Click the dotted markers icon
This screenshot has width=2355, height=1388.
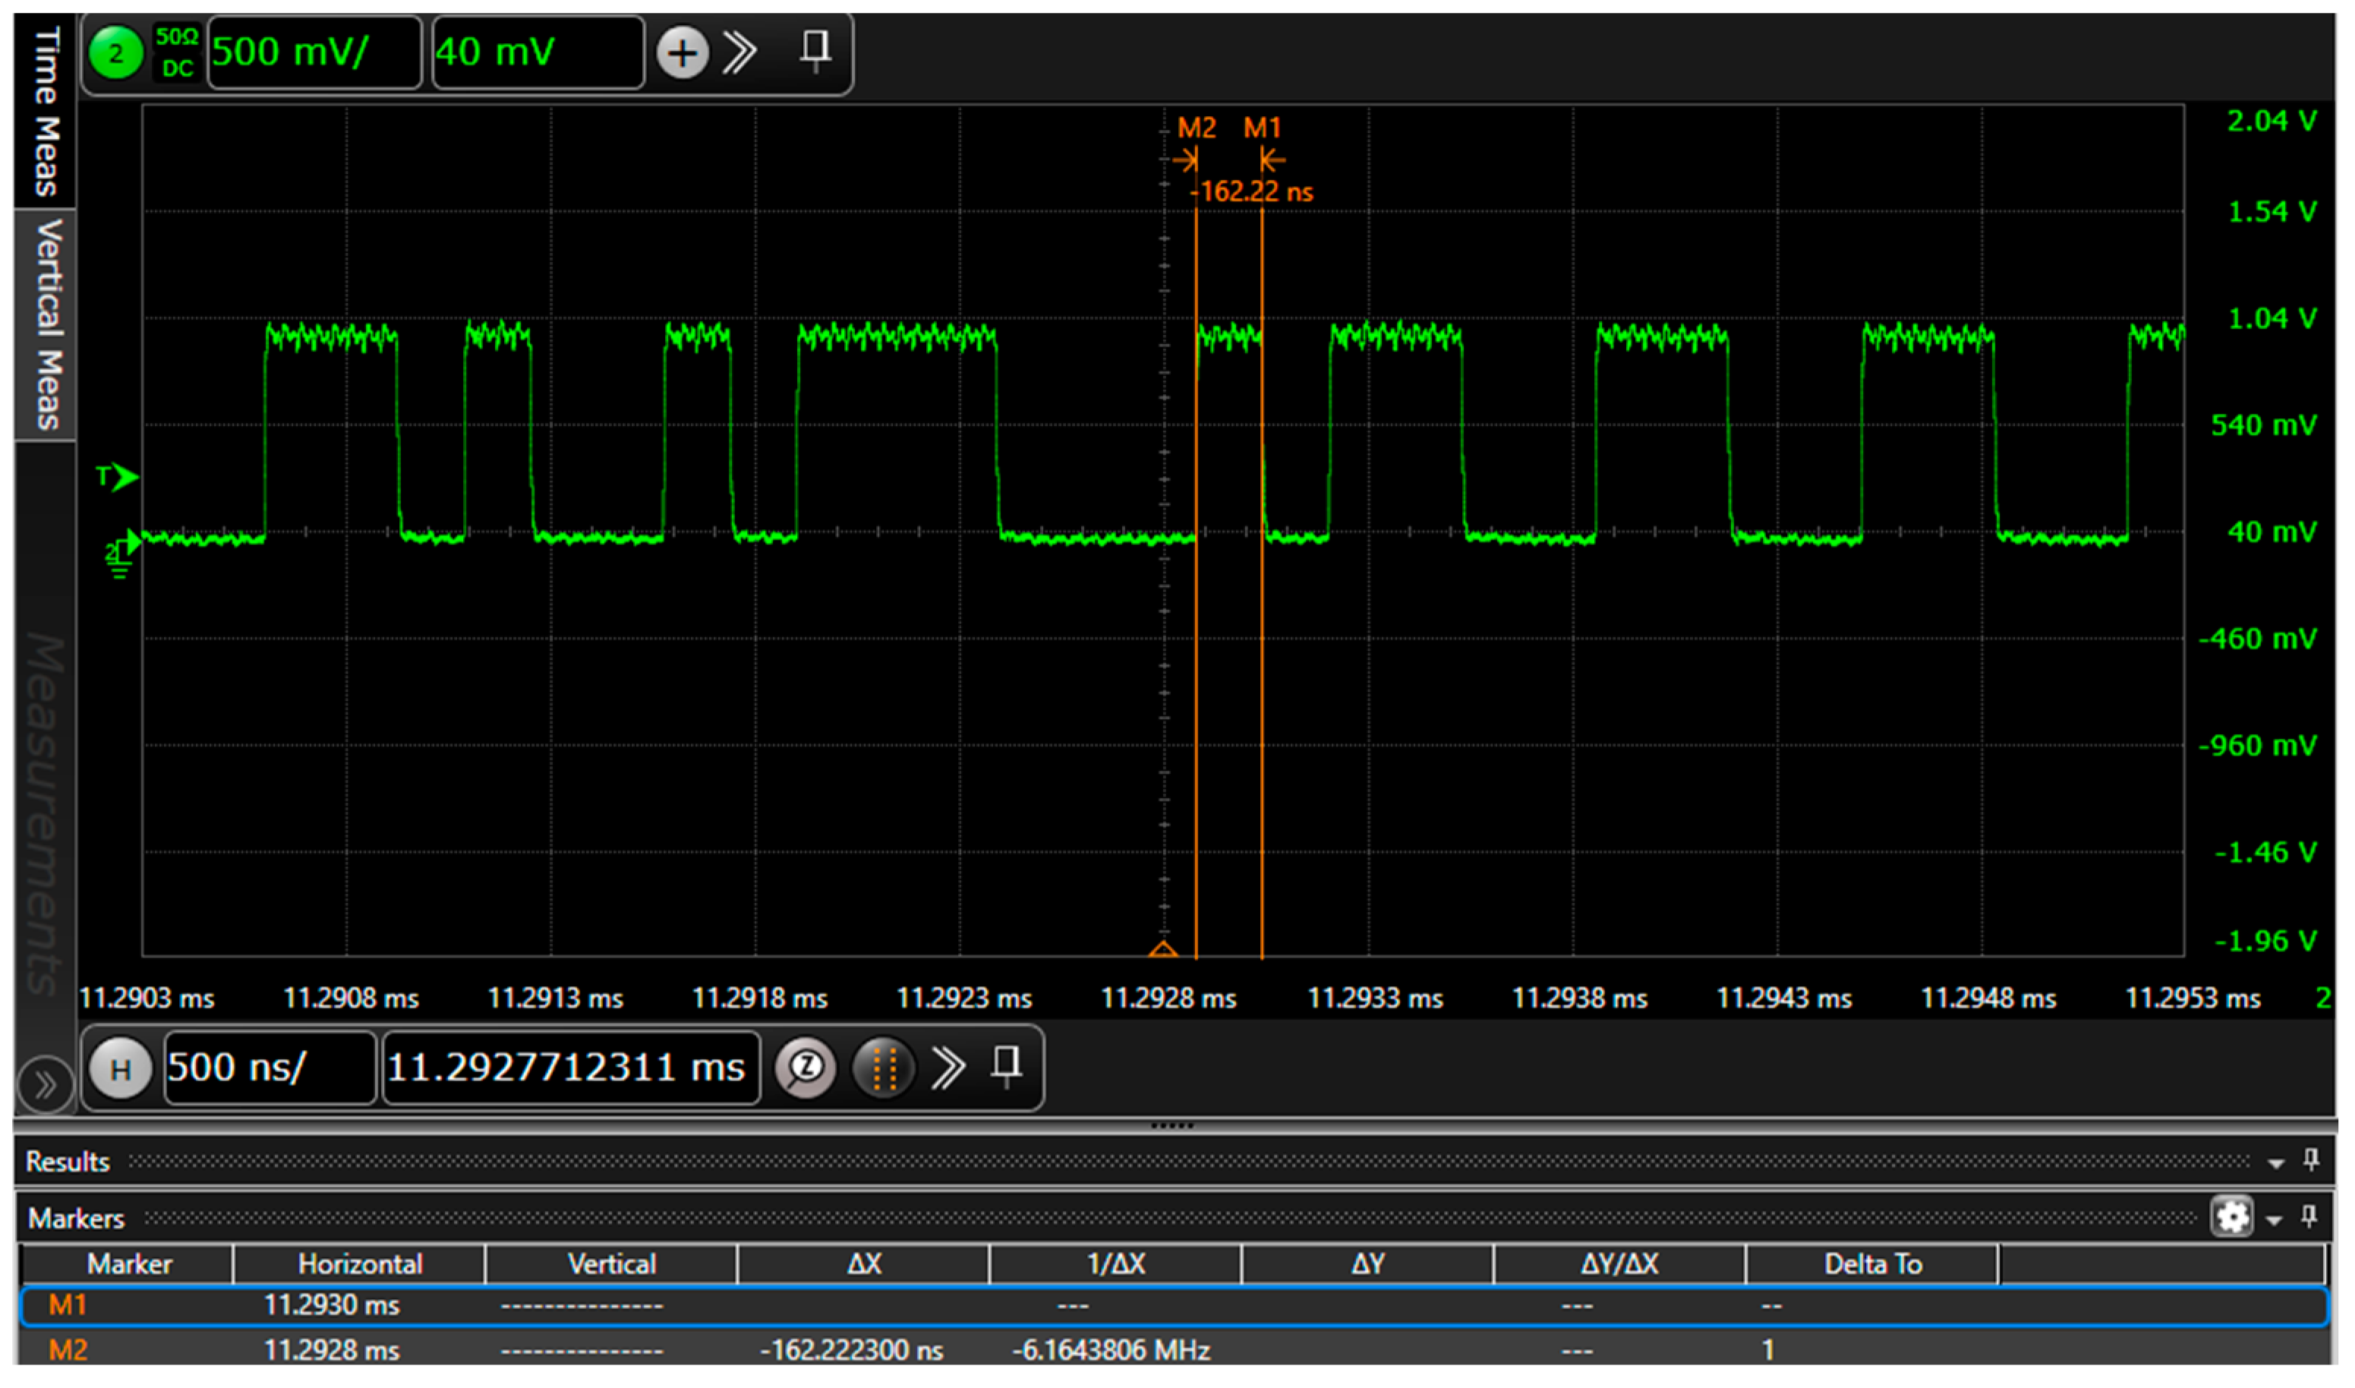pyautogui.click(x=884, y=1068)
